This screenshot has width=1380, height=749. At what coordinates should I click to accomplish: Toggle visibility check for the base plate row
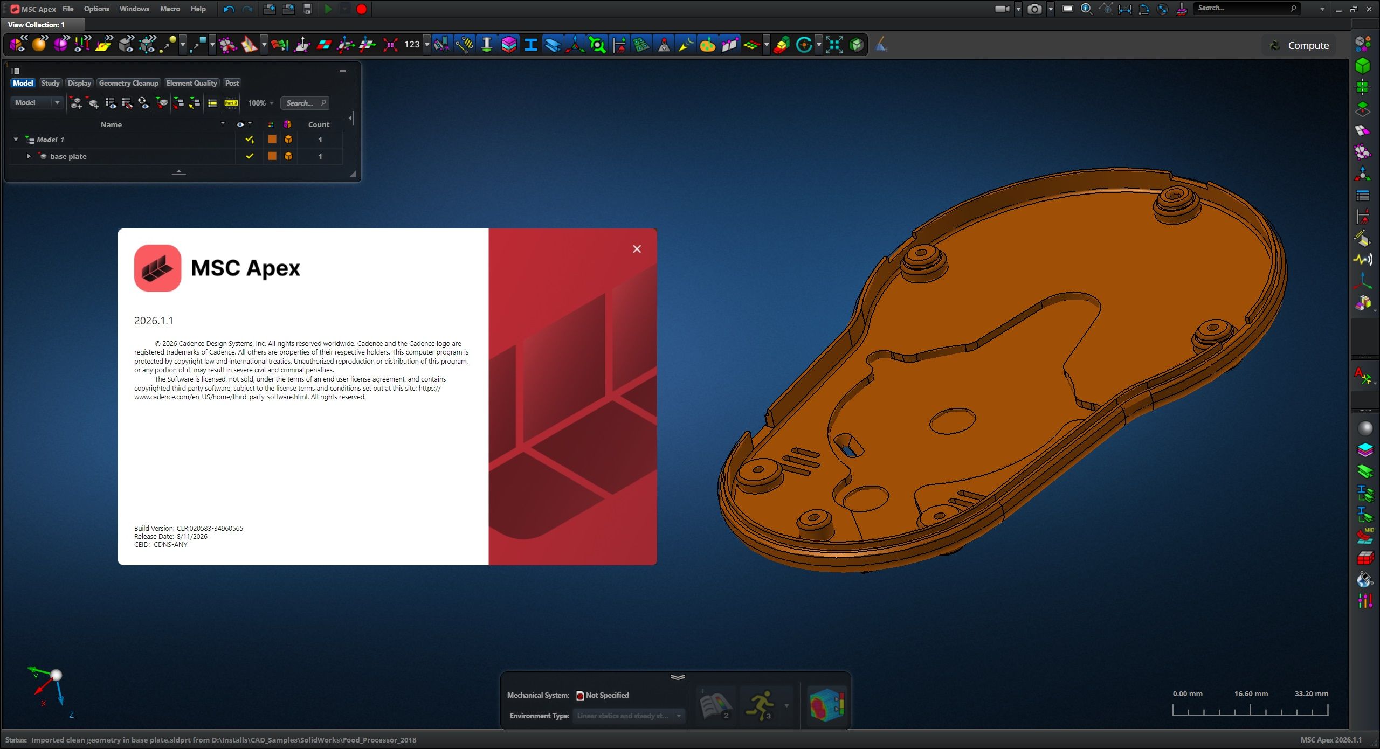(250, 156)
